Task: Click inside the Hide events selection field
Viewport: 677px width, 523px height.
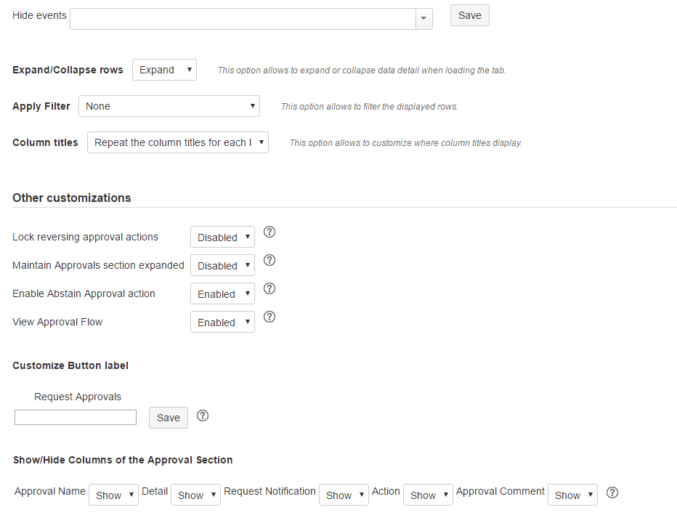Action: 243,19
